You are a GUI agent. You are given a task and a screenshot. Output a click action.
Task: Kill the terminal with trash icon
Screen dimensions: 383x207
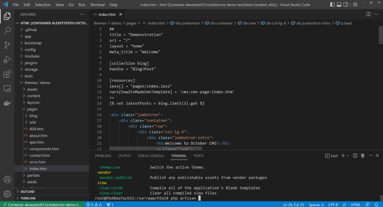click(x=363, y=155)
